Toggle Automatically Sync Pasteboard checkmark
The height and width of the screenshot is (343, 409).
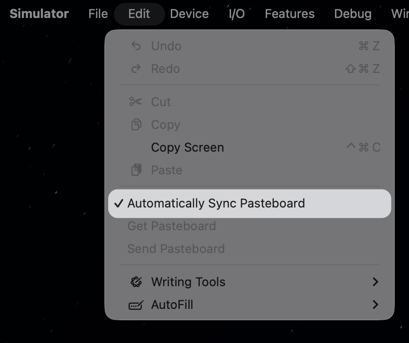point(119,204)
